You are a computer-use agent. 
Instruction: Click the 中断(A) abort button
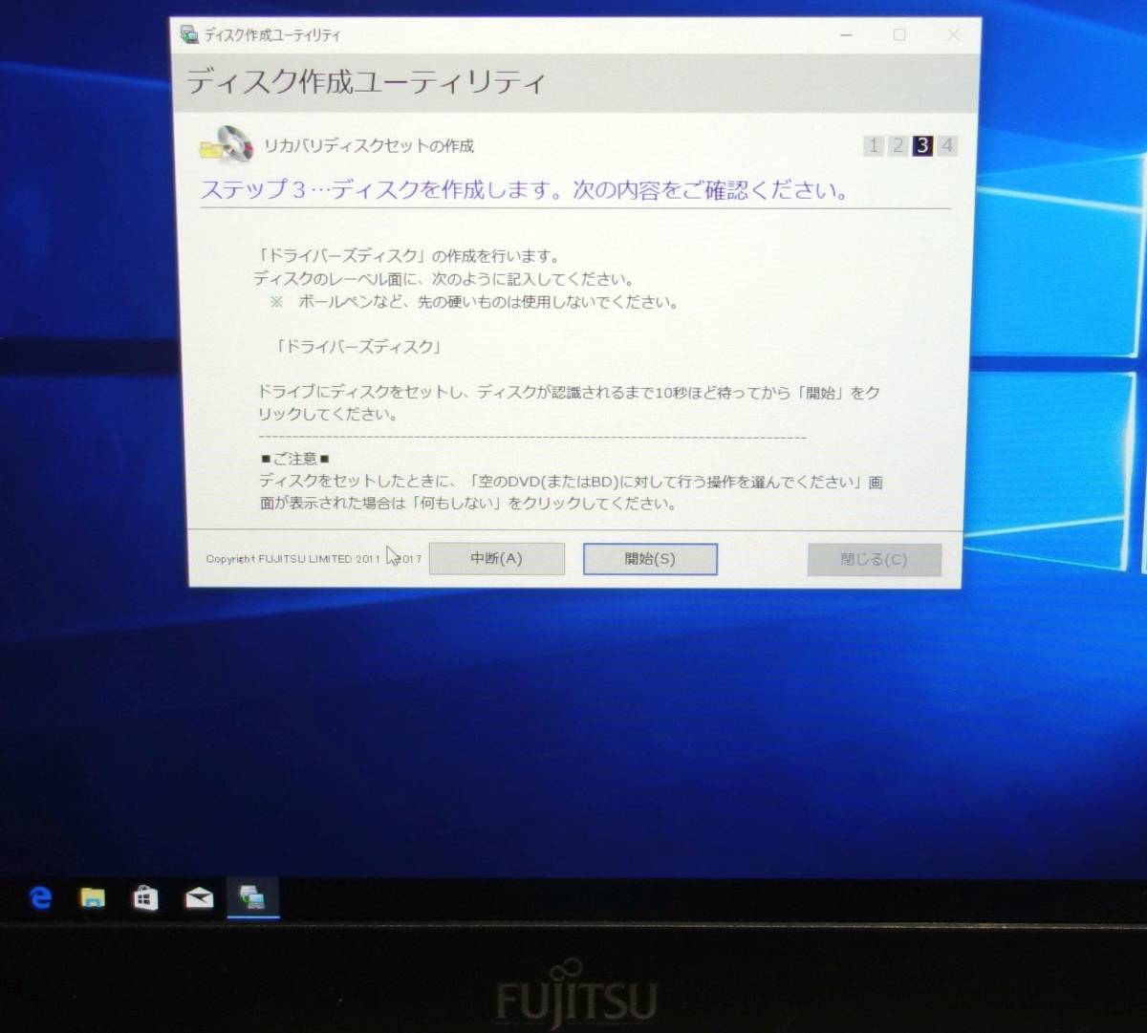(496, 559)
